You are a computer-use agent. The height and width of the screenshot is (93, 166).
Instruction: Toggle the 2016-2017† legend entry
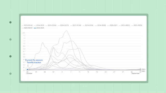tap(63, 25)
